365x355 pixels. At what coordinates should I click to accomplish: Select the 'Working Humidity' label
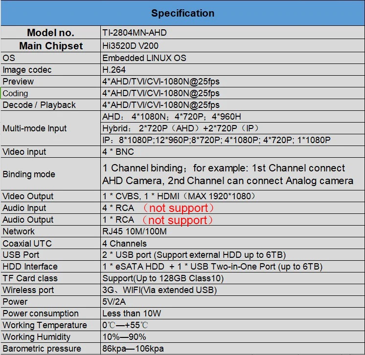coord(36,337)
